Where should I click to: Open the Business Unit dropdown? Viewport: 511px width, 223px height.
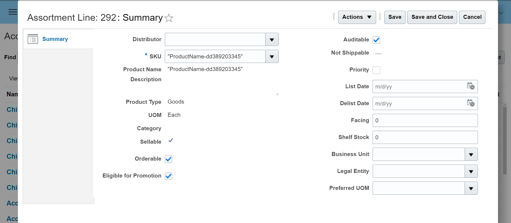point(471,155)
